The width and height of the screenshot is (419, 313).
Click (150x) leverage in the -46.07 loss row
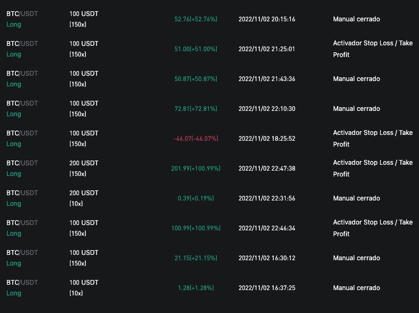[78, 144]
